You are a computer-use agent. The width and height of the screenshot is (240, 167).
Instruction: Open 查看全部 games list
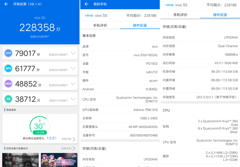pyautogui.click(x=68, y=148)
